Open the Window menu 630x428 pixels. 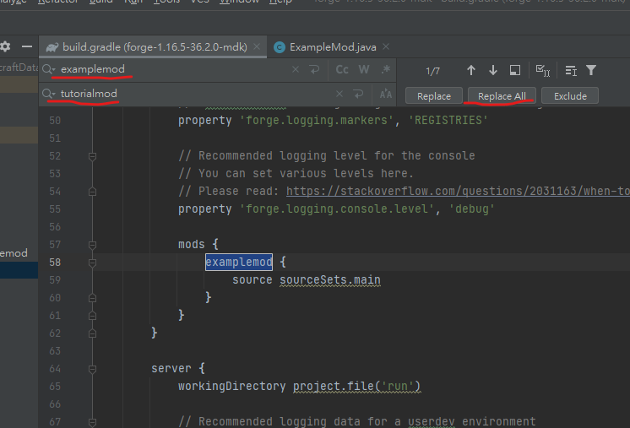pyautogui.click(x=239, y=2)
